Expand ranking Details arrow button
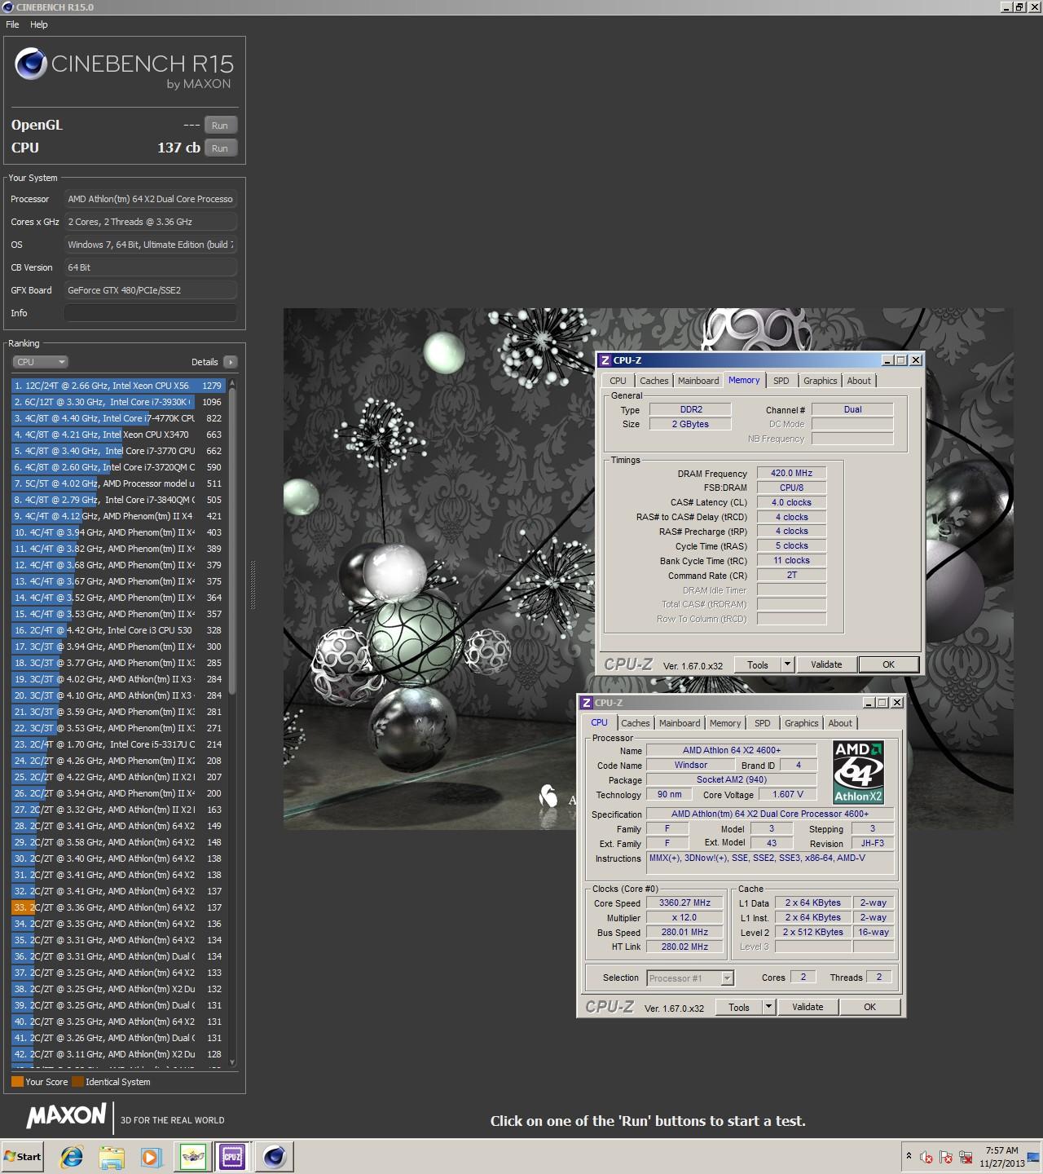The height and width of the screenshot is (1174, 1043). [230, 362]
